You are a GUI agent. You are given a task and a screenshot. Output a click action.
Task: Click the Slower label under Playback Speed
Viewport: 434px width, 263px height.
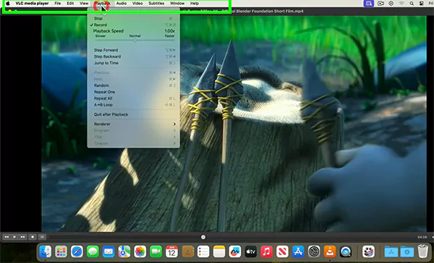tap(101, 36)
